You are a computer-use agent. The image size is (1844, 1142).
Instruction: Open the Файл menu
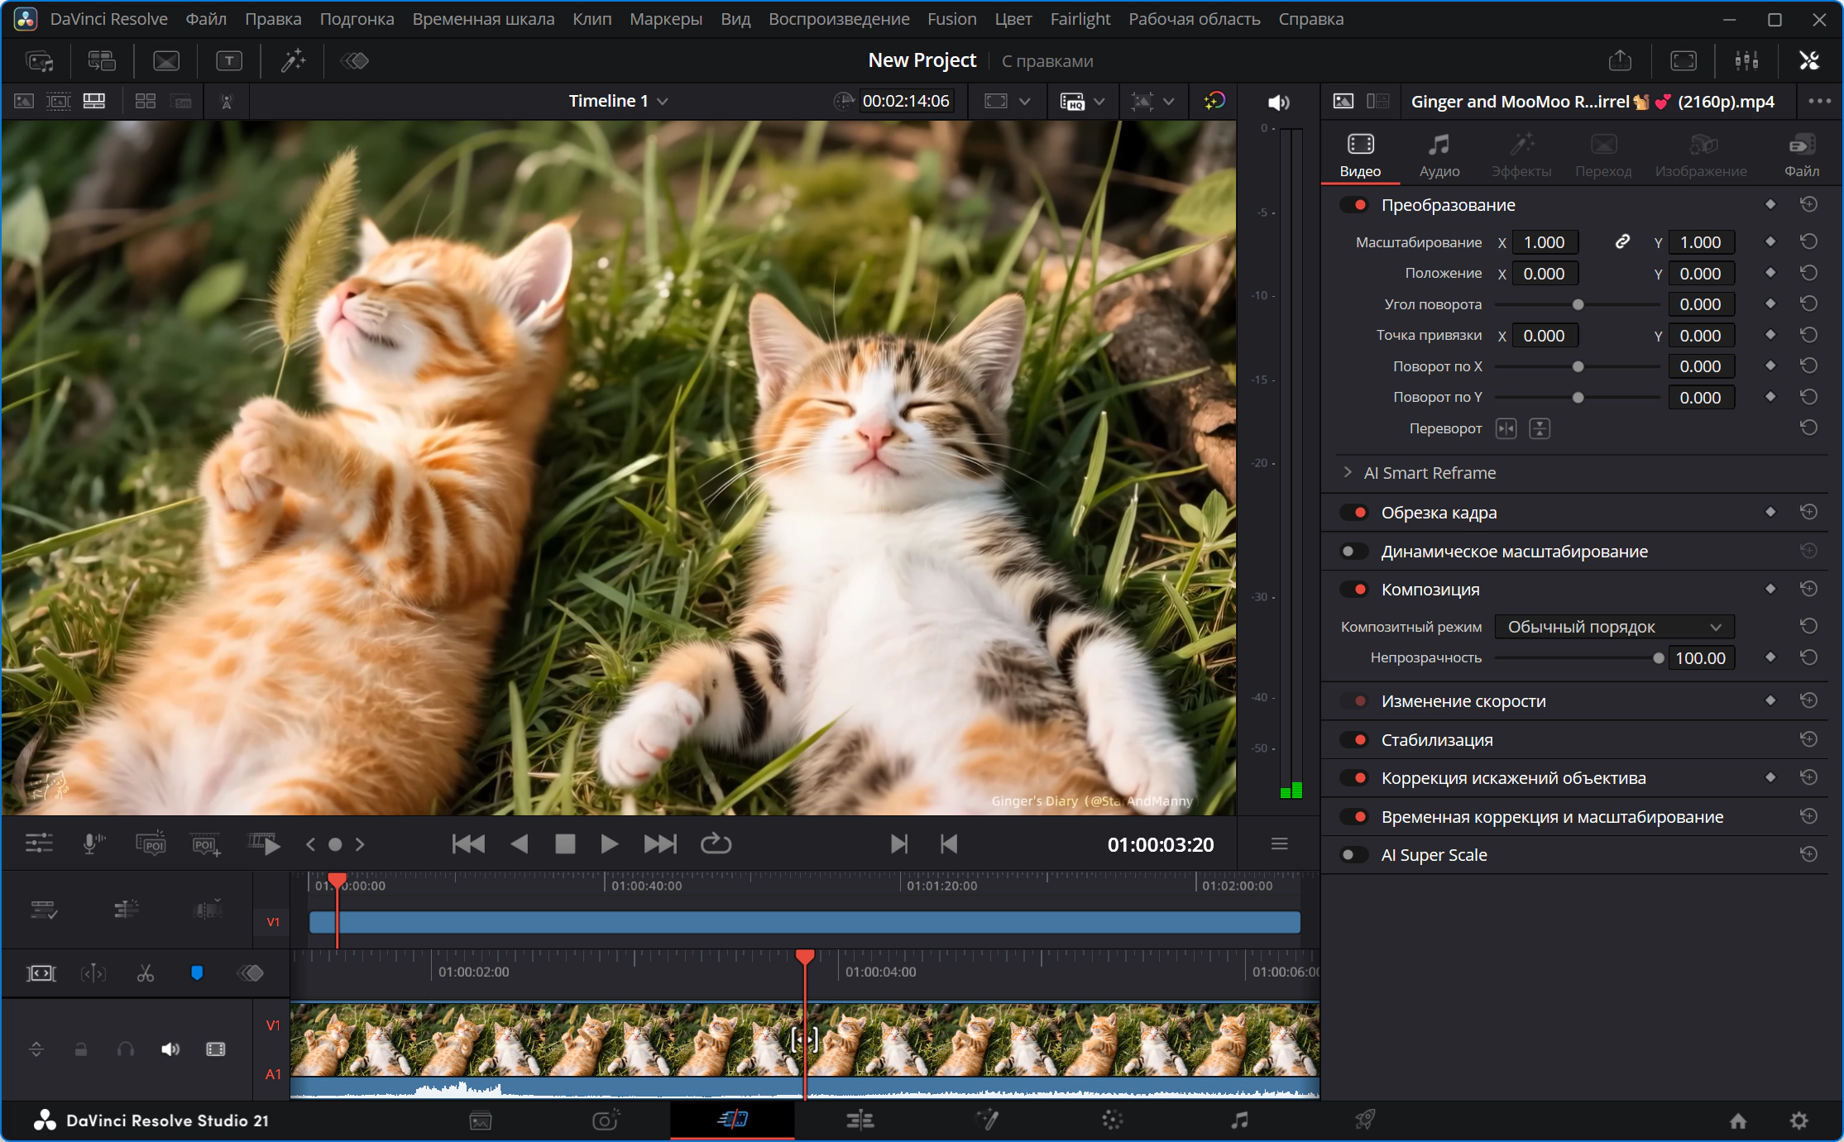206,19
